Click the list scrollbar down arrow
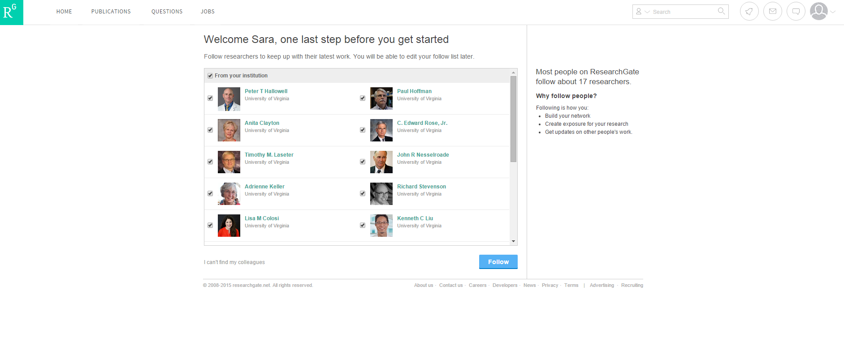Screen dimensions: 844x363 (x=513, y=241)
